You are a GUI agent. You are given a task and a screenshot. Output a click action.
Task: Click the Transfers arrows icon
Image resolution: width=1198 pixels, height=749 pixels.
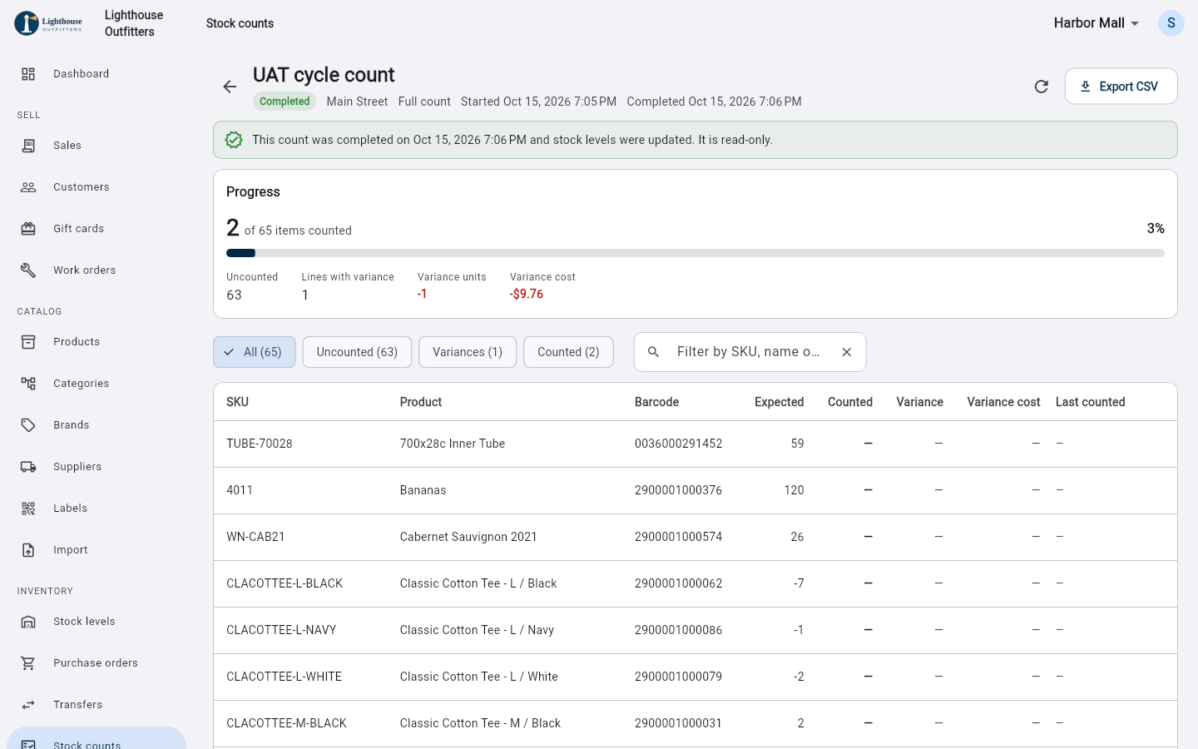28,705
